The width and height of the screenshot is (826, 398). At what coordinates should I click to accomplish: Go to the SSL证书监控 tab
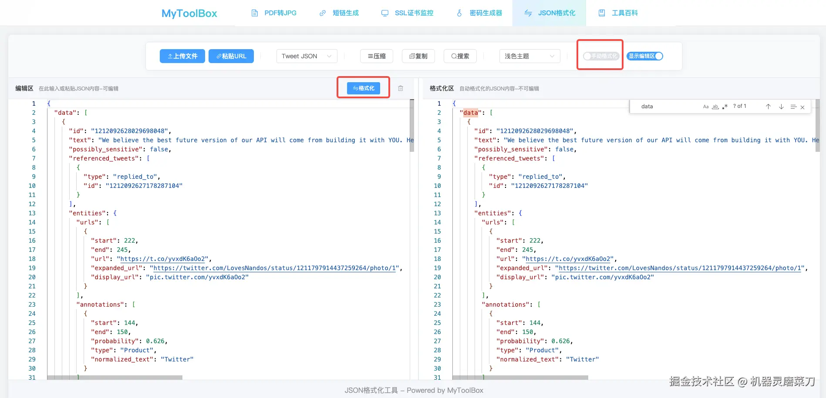407,13
